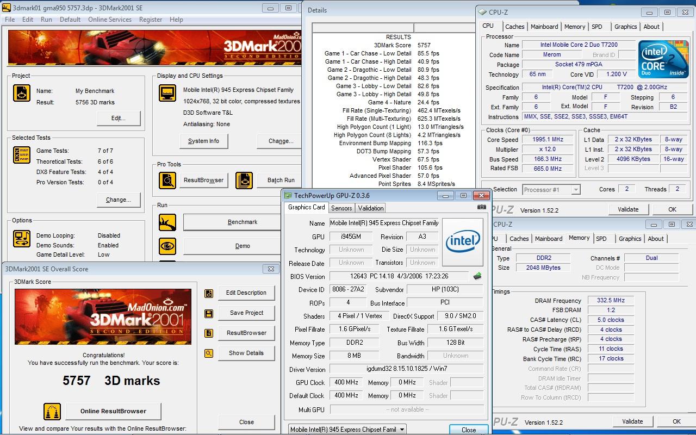
Task: Switch to Sensors tab in GPU-Z
Action: click(x=341, y=208)
